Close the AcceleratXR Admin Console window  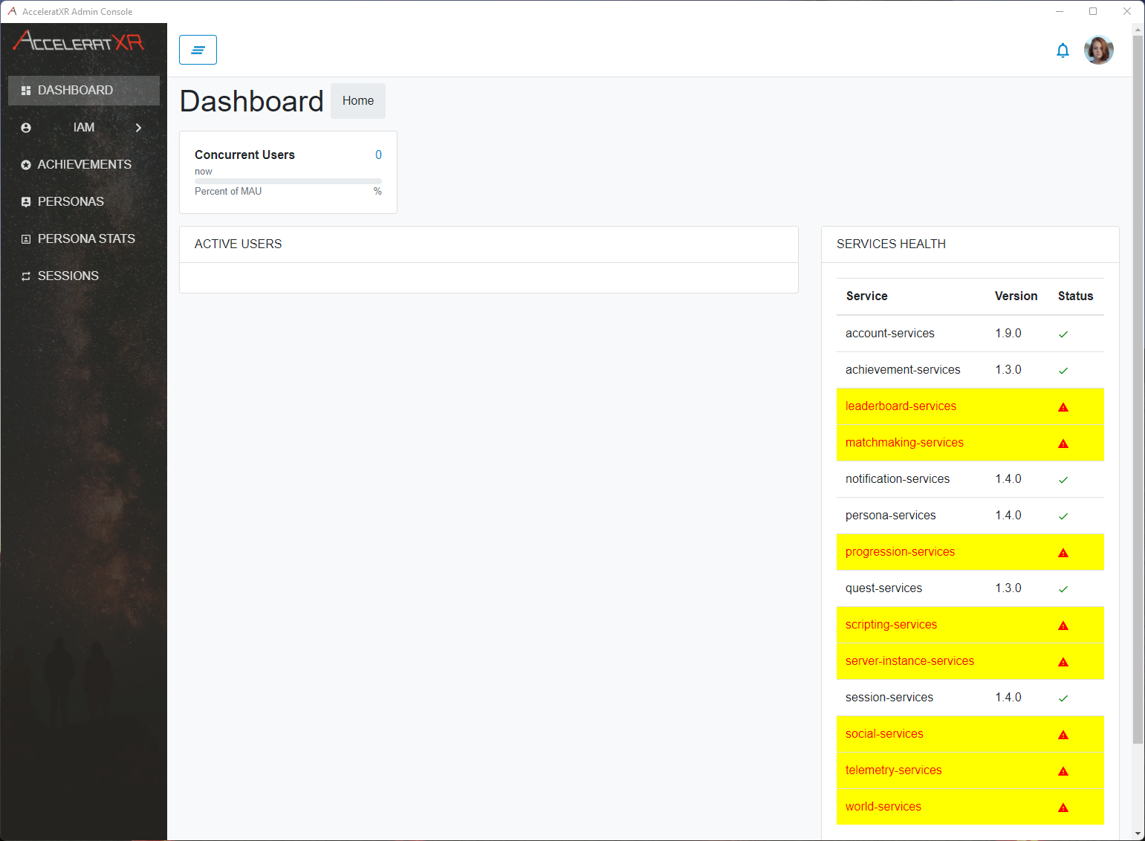1127,11
